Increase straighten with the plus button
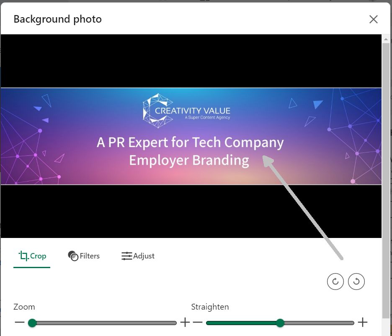 point(363,322)
